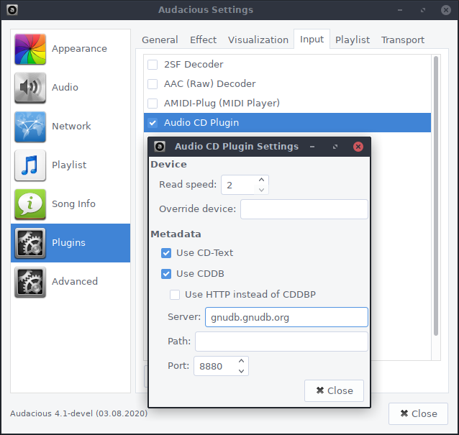Screen dimensions: 459x435
Task: Click the Audacious logo in the plugin settings title bar
Action: click(x=160, y=146)
